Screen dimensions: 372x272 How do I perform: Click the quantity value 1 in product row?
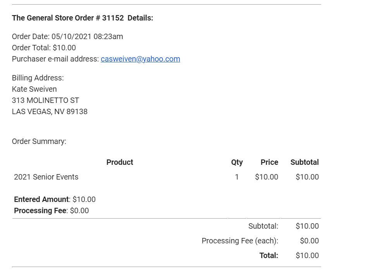237,177
